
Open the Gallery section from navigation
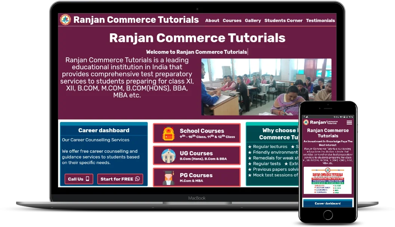click(x=253, y=21)
